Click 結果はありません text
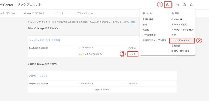The image size is (209, 101). coord(102,90)
